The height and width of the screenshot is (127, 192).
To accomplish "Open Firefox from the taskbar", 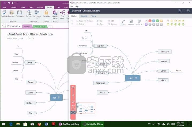I will tap(39, 124).
